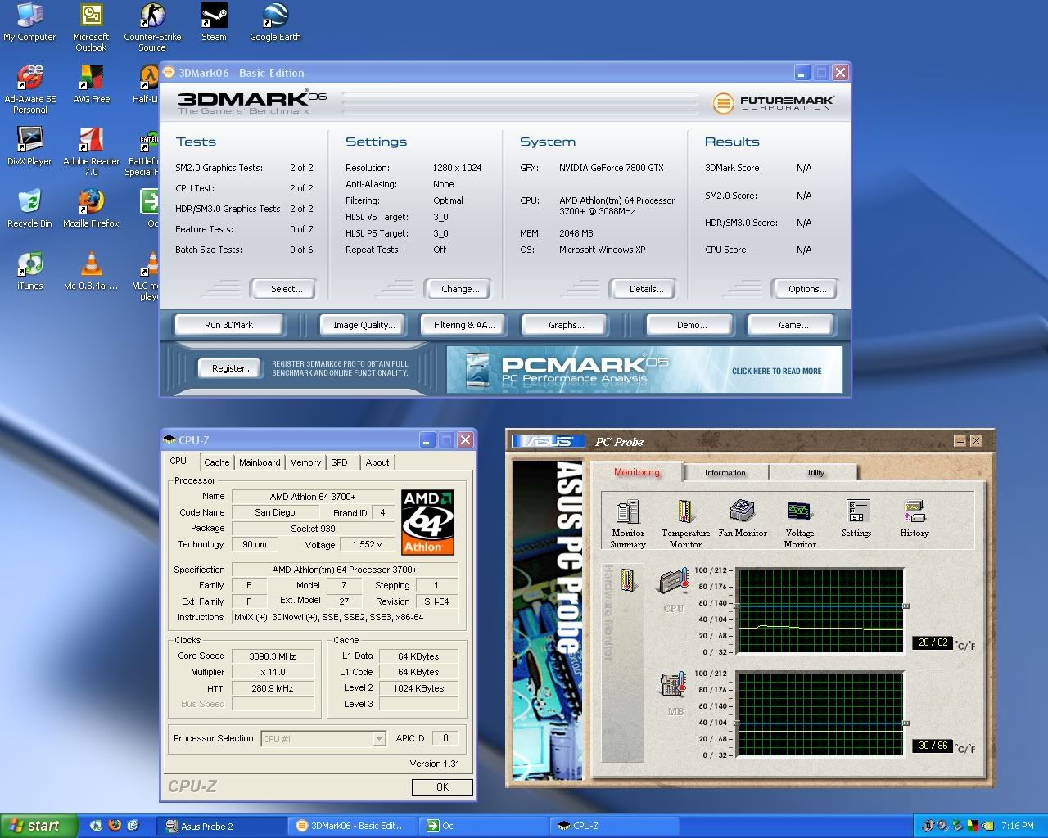Adjust the MB temperature threshold slider handle

[x=906, y=723]
